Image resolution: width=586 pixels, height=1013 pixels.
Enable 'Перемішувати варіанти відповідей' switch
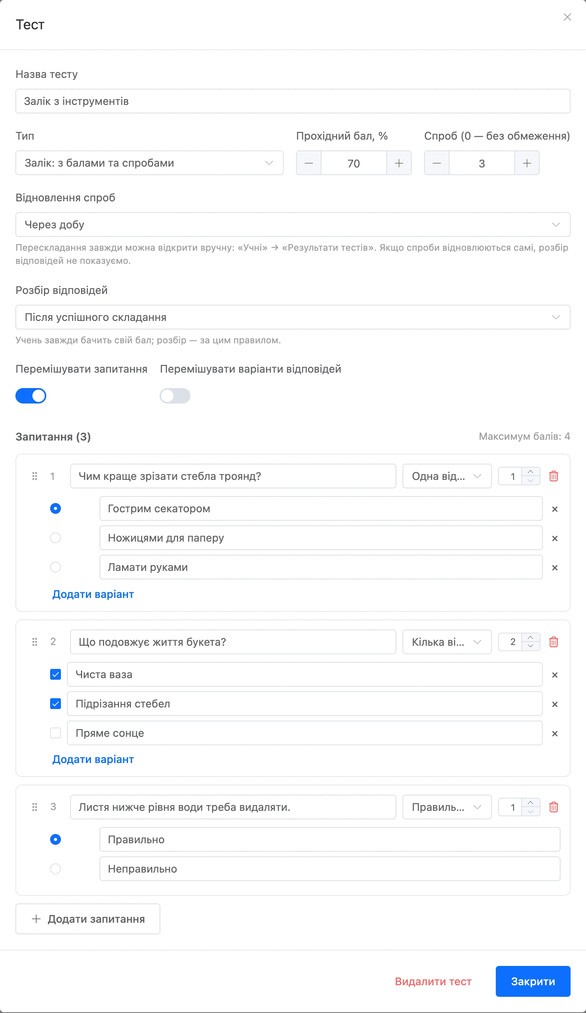click(x=175, y=395)
